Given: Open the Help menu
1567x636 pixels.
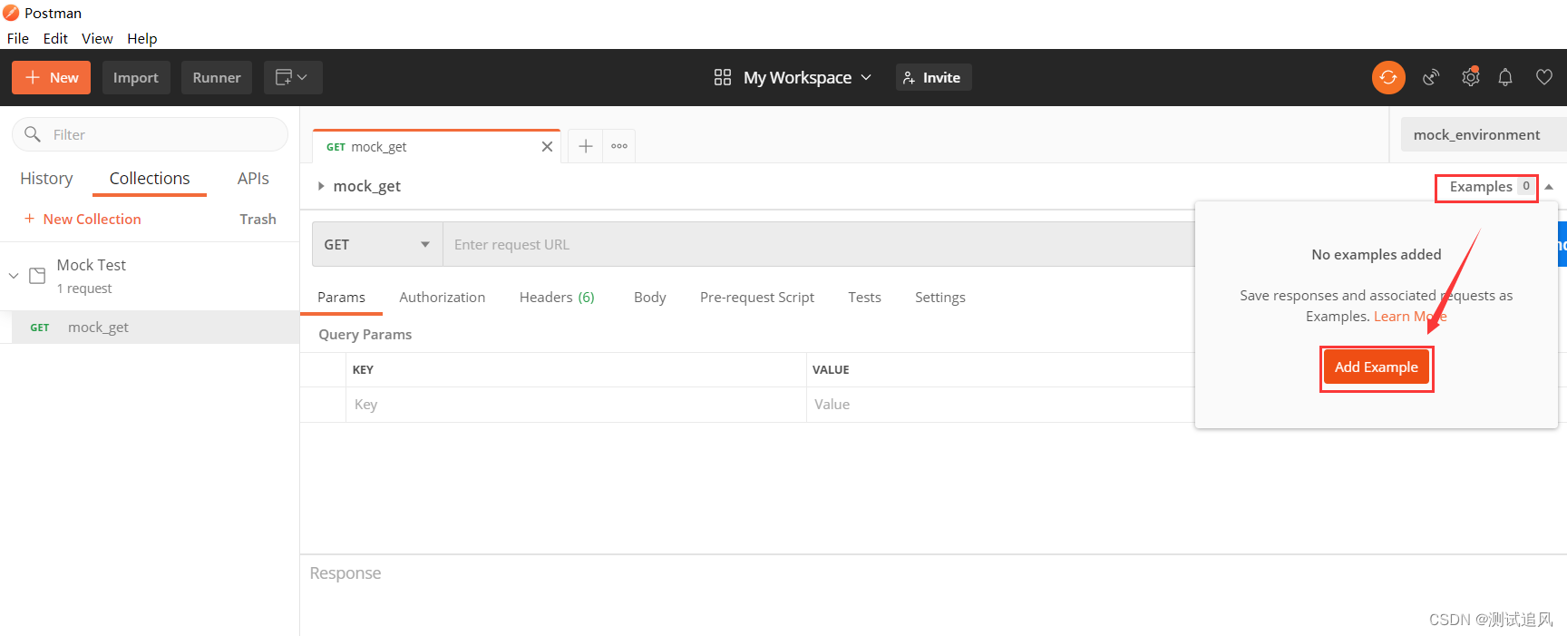Looking at the screenshot, I should (x=141, y=38).
